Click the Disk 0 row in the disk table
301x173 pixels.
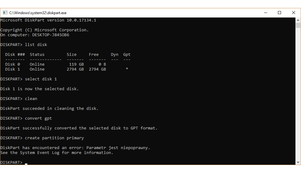pos(55,64)
